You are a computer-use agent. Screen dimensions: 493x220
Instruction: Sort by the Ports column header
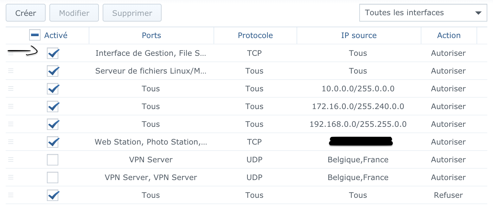151,36
